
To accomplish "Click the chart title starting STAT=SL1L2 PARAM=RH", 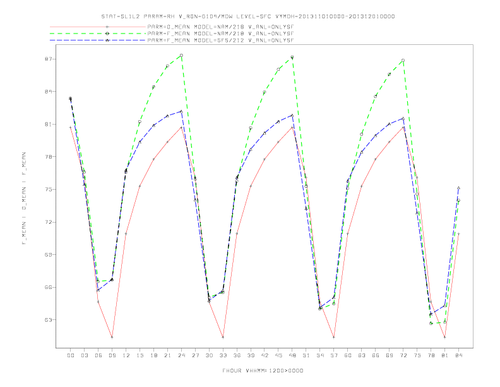I will tap(248, 16).
